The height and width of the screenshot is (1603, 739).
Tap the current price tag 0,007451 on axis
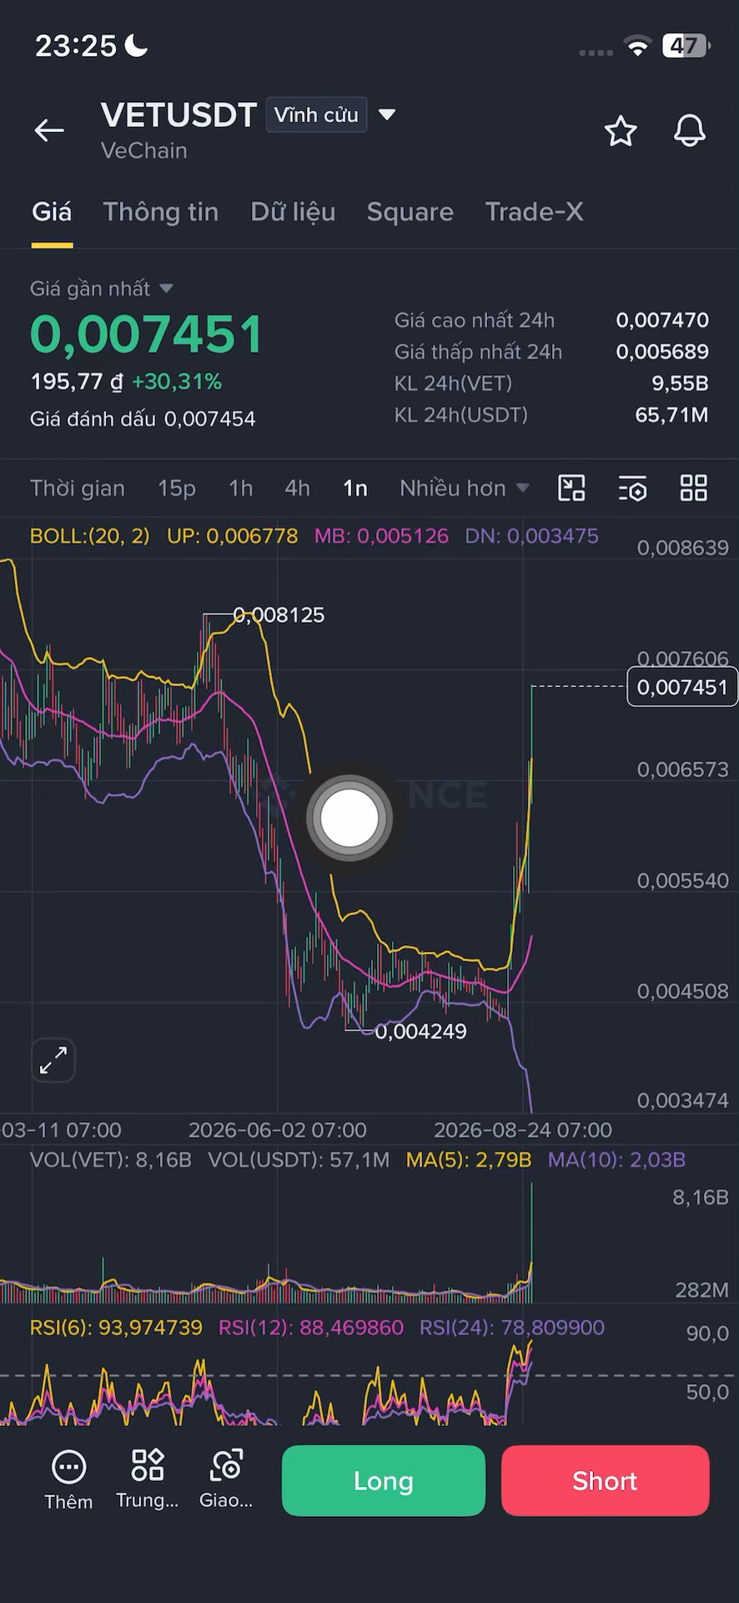(682, 687)
